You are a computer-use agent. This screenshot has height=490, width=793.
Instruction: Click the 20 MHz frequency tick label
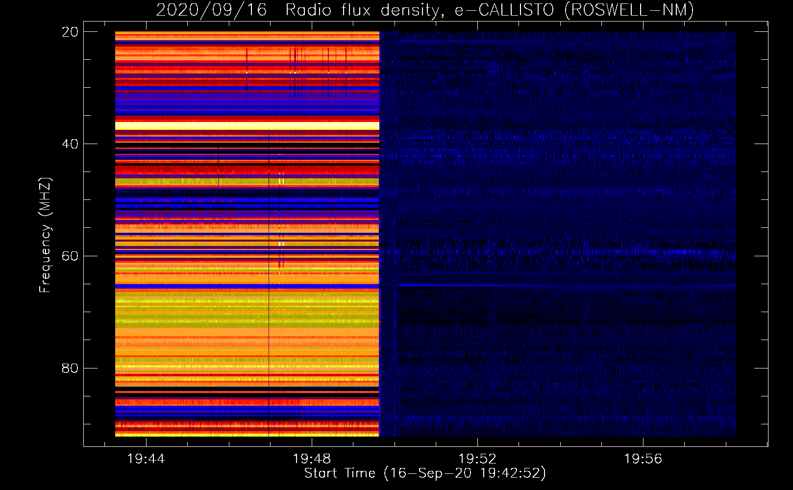(70, 32)
